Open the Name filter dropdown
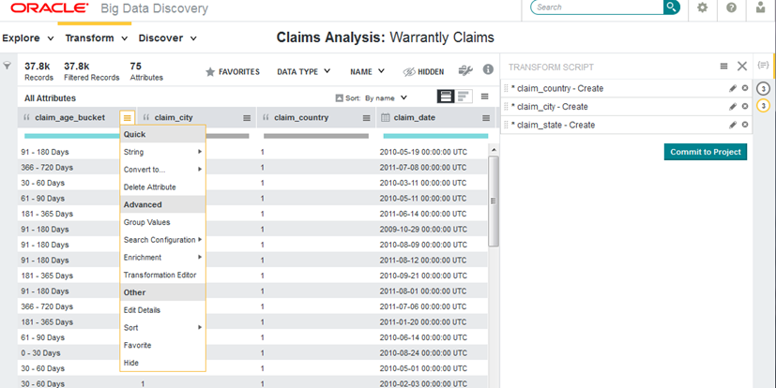 [367, 71]
